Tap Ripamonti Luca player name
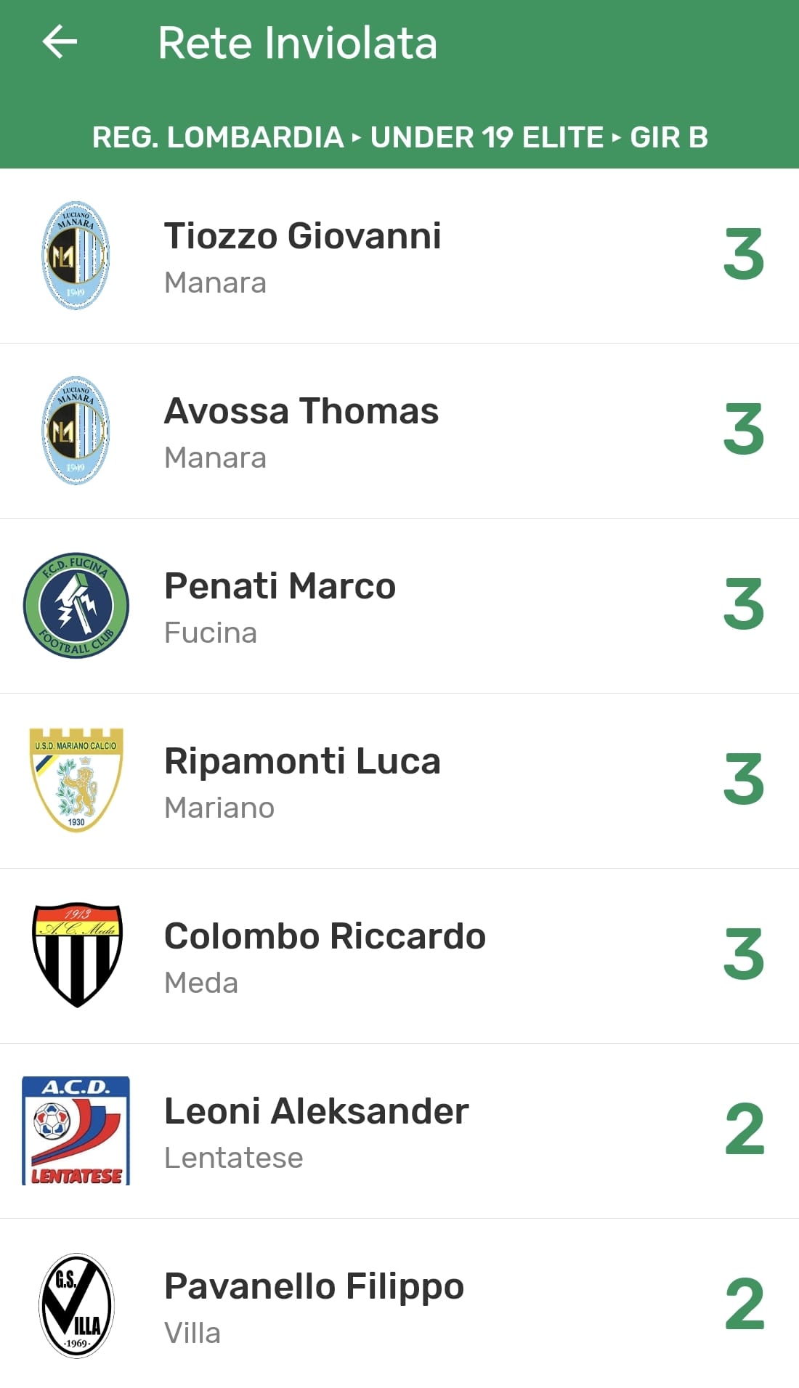799x1388 pixels. [303, 761]
